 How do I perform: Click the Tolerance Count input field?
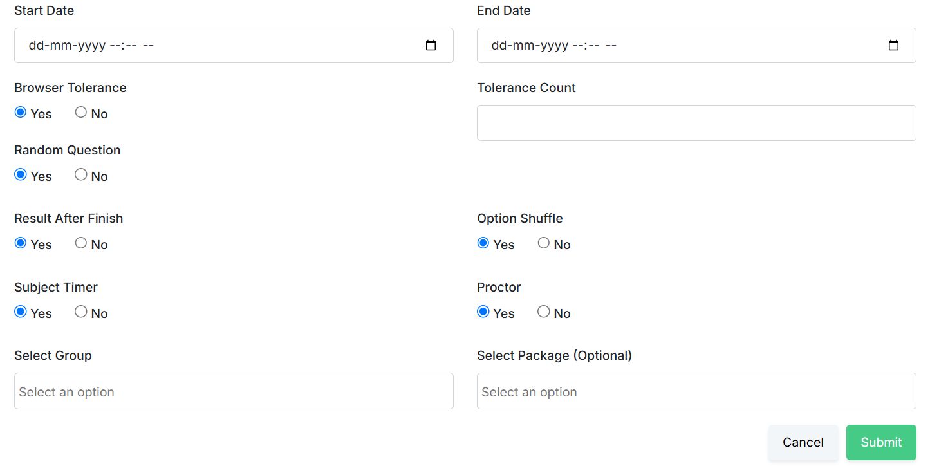click(x=696, y=123)
